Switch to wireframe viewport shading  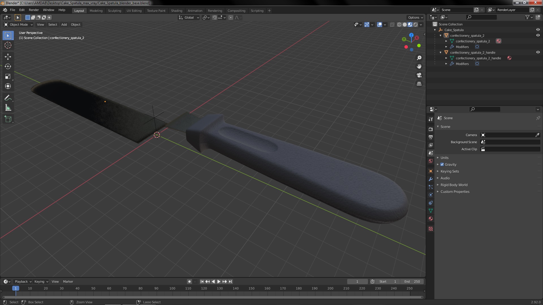399,25
